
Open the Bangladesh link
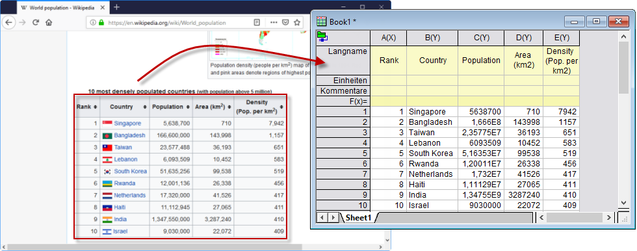point(129,135)
